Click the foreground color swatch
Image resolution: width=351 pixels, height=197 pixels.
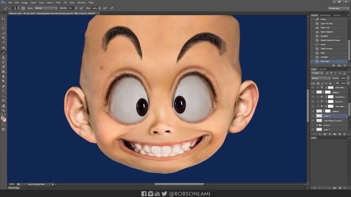2,118
